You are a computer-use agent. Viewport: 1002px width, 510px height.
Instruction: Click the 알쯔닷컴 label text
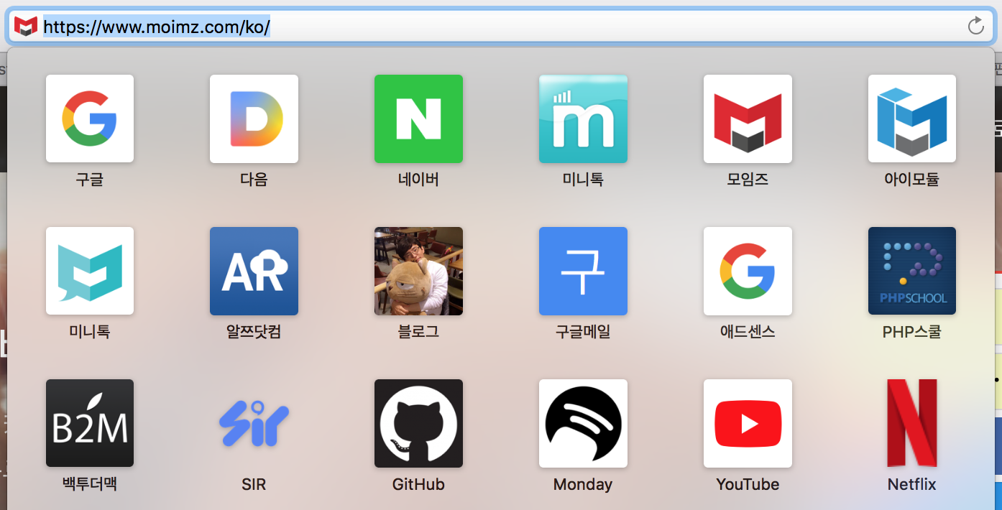[x=254, y=332]
